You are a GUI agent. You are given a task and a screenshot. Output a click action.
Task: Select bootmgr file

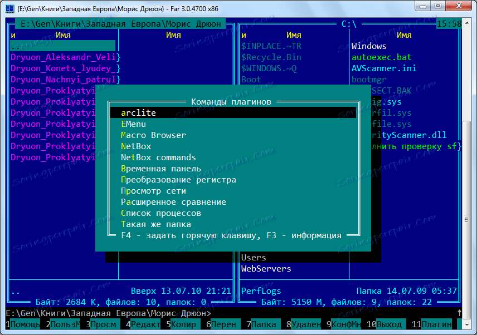click(x=369, y=80)
